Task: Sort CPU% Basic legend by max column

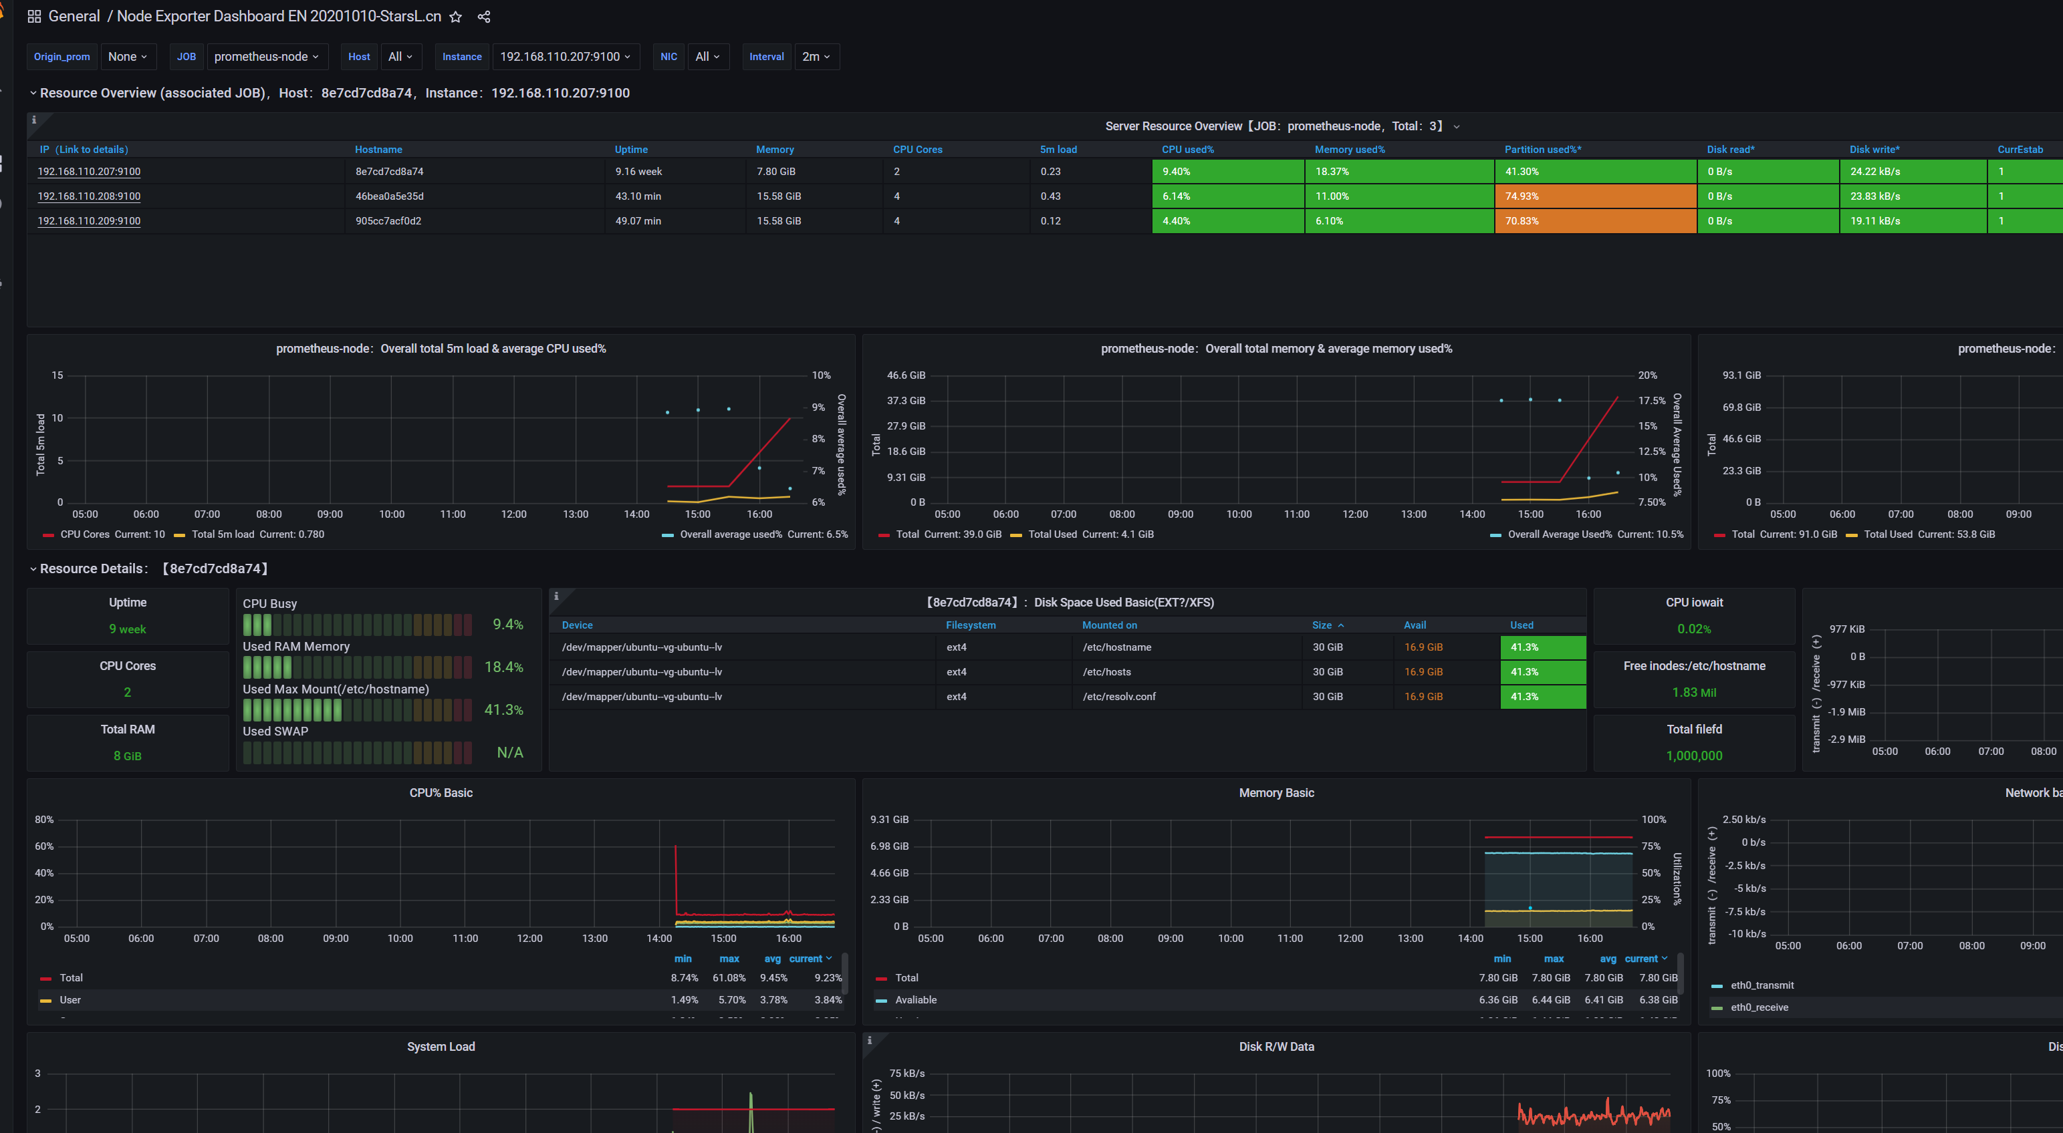Action: point(729,959)
